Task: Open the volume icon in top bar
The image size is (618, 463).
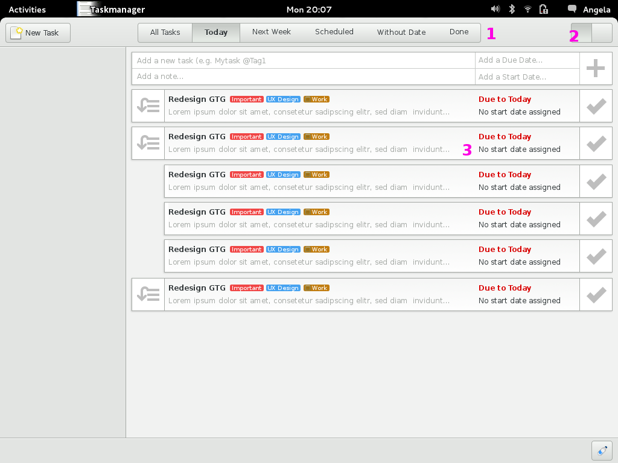Action: 495,9
